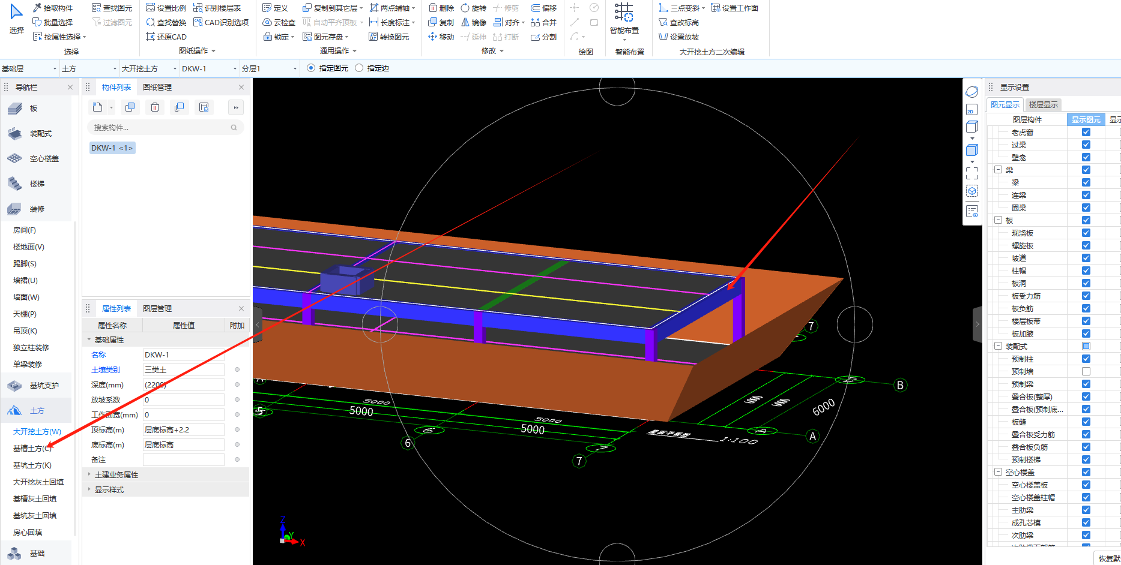The width and height of the screenshot is (1121, 565).
Task: Switch to 楼层显示 tab
Action: click(1044, 104)
